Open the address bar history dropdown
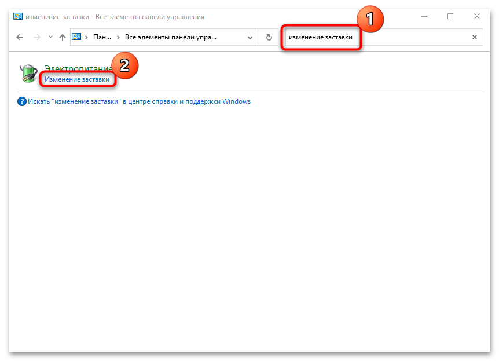 tap(250, 37)
